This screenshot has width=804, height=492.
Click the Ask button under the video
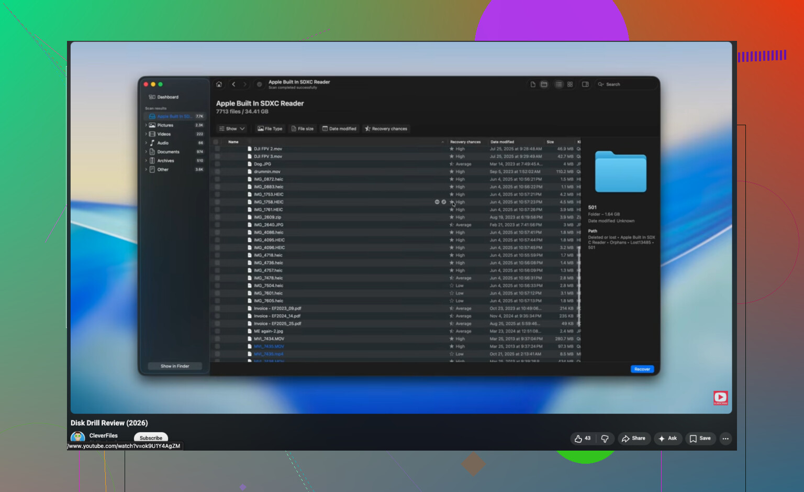pos(668,439)
